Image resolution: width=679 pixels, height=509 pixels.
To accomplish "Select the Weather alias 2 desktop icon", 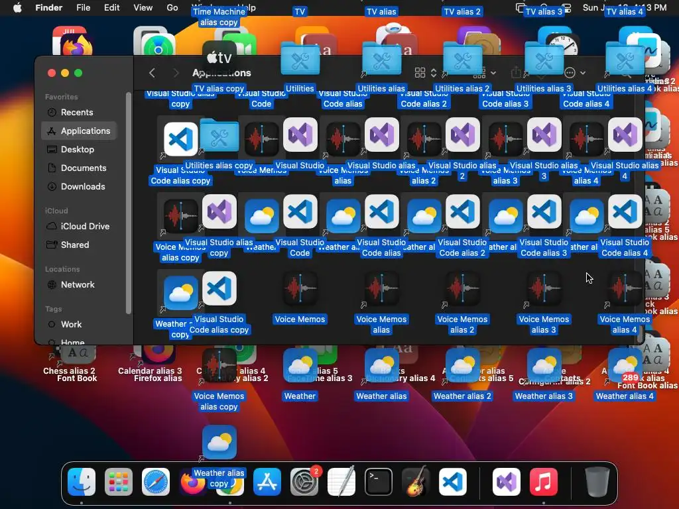I will tap(462, 365).
